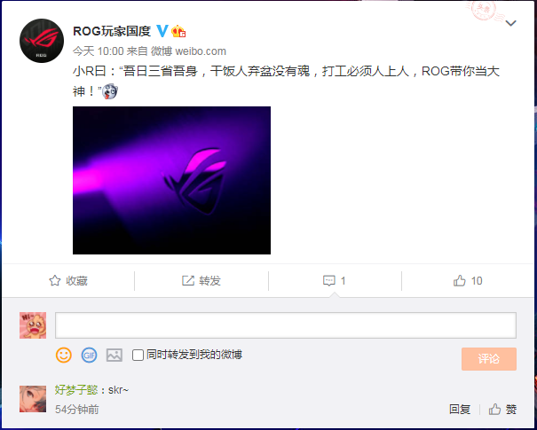Viewport: 537px width, 430px height.
Task: Open the ROG玩家国度 account name link
Action: (x=112, y=31)
